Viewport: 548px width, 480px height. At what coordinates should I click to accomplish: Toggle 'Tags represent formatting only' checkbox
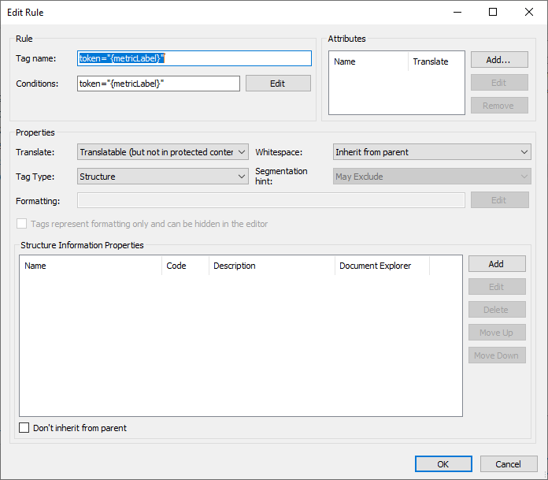(22, 224)
